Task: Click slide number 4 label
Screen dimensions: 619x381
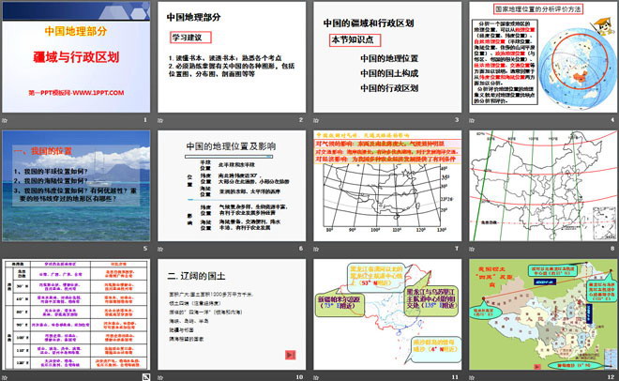Action: tap(612, 120)
